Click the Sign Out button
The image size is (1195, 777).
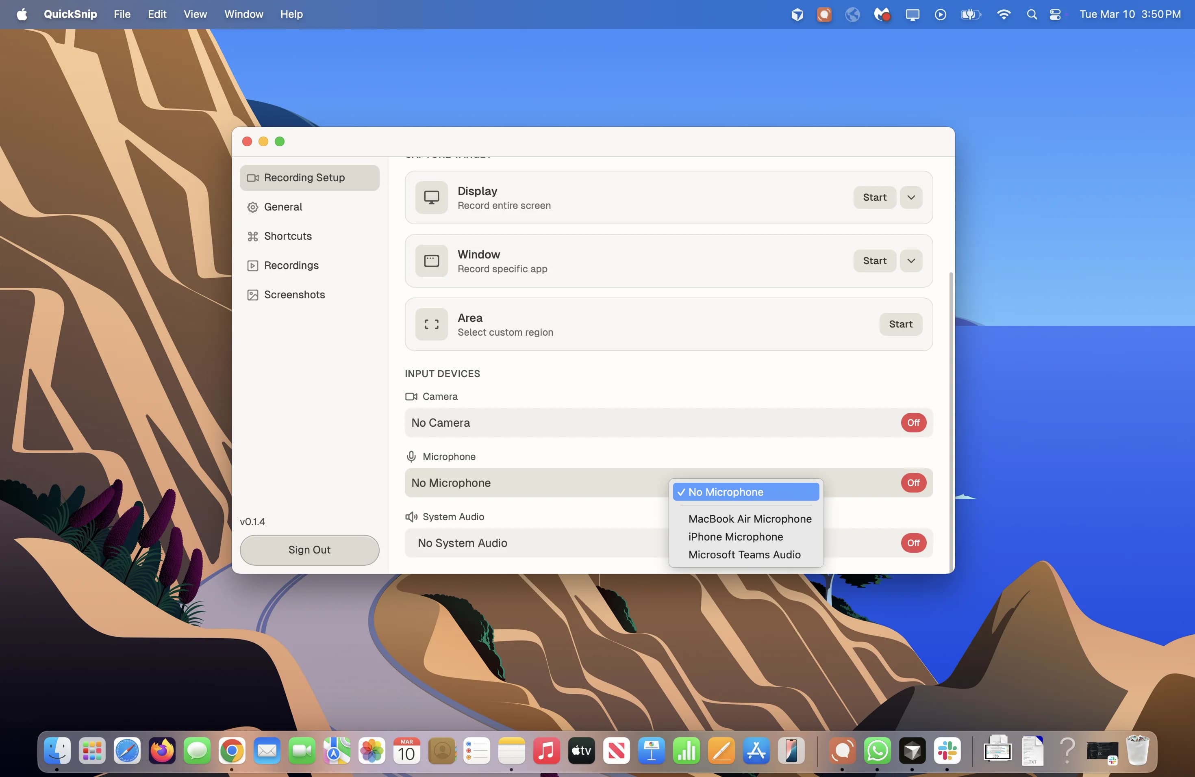coord(309,549)
